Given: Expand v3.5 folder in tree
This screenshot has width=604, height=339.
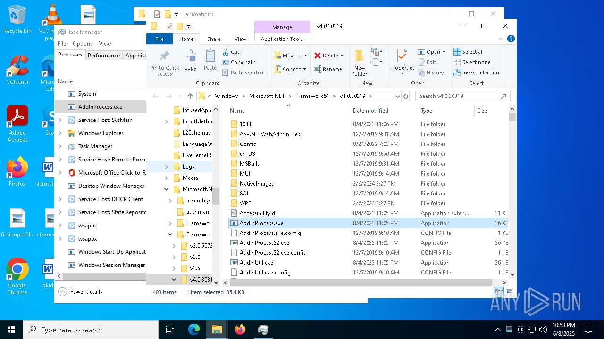Looking at the screenshot, I should click(174, 268).
